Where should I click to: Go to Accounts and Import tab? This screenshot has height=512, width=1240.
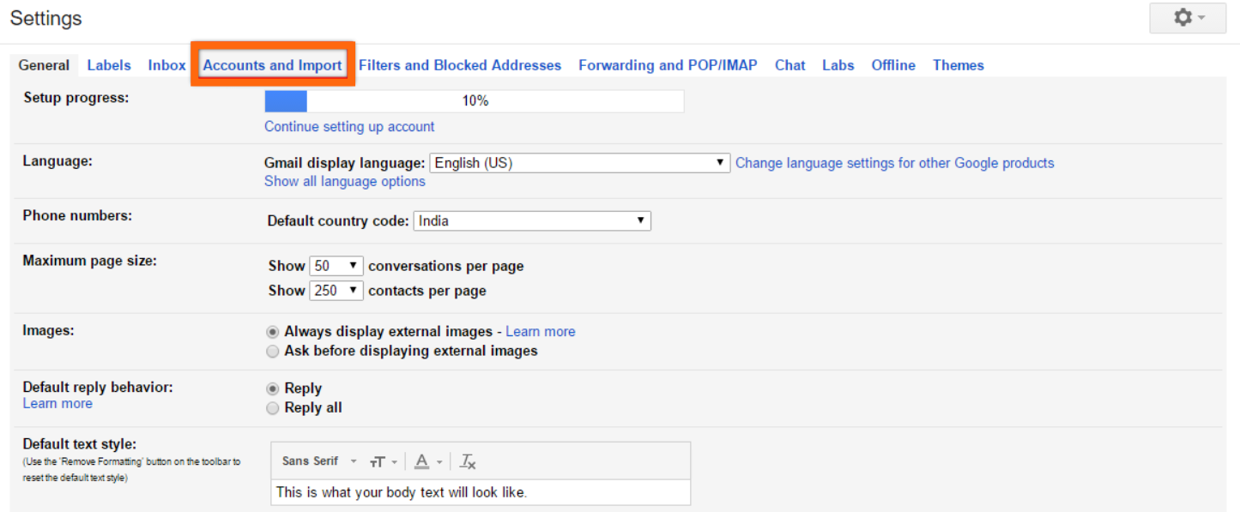point(272,65)
